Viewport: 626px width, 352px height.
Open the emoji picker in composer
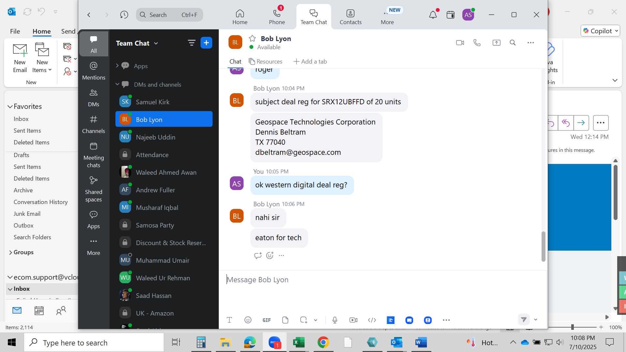click(248, 320)
